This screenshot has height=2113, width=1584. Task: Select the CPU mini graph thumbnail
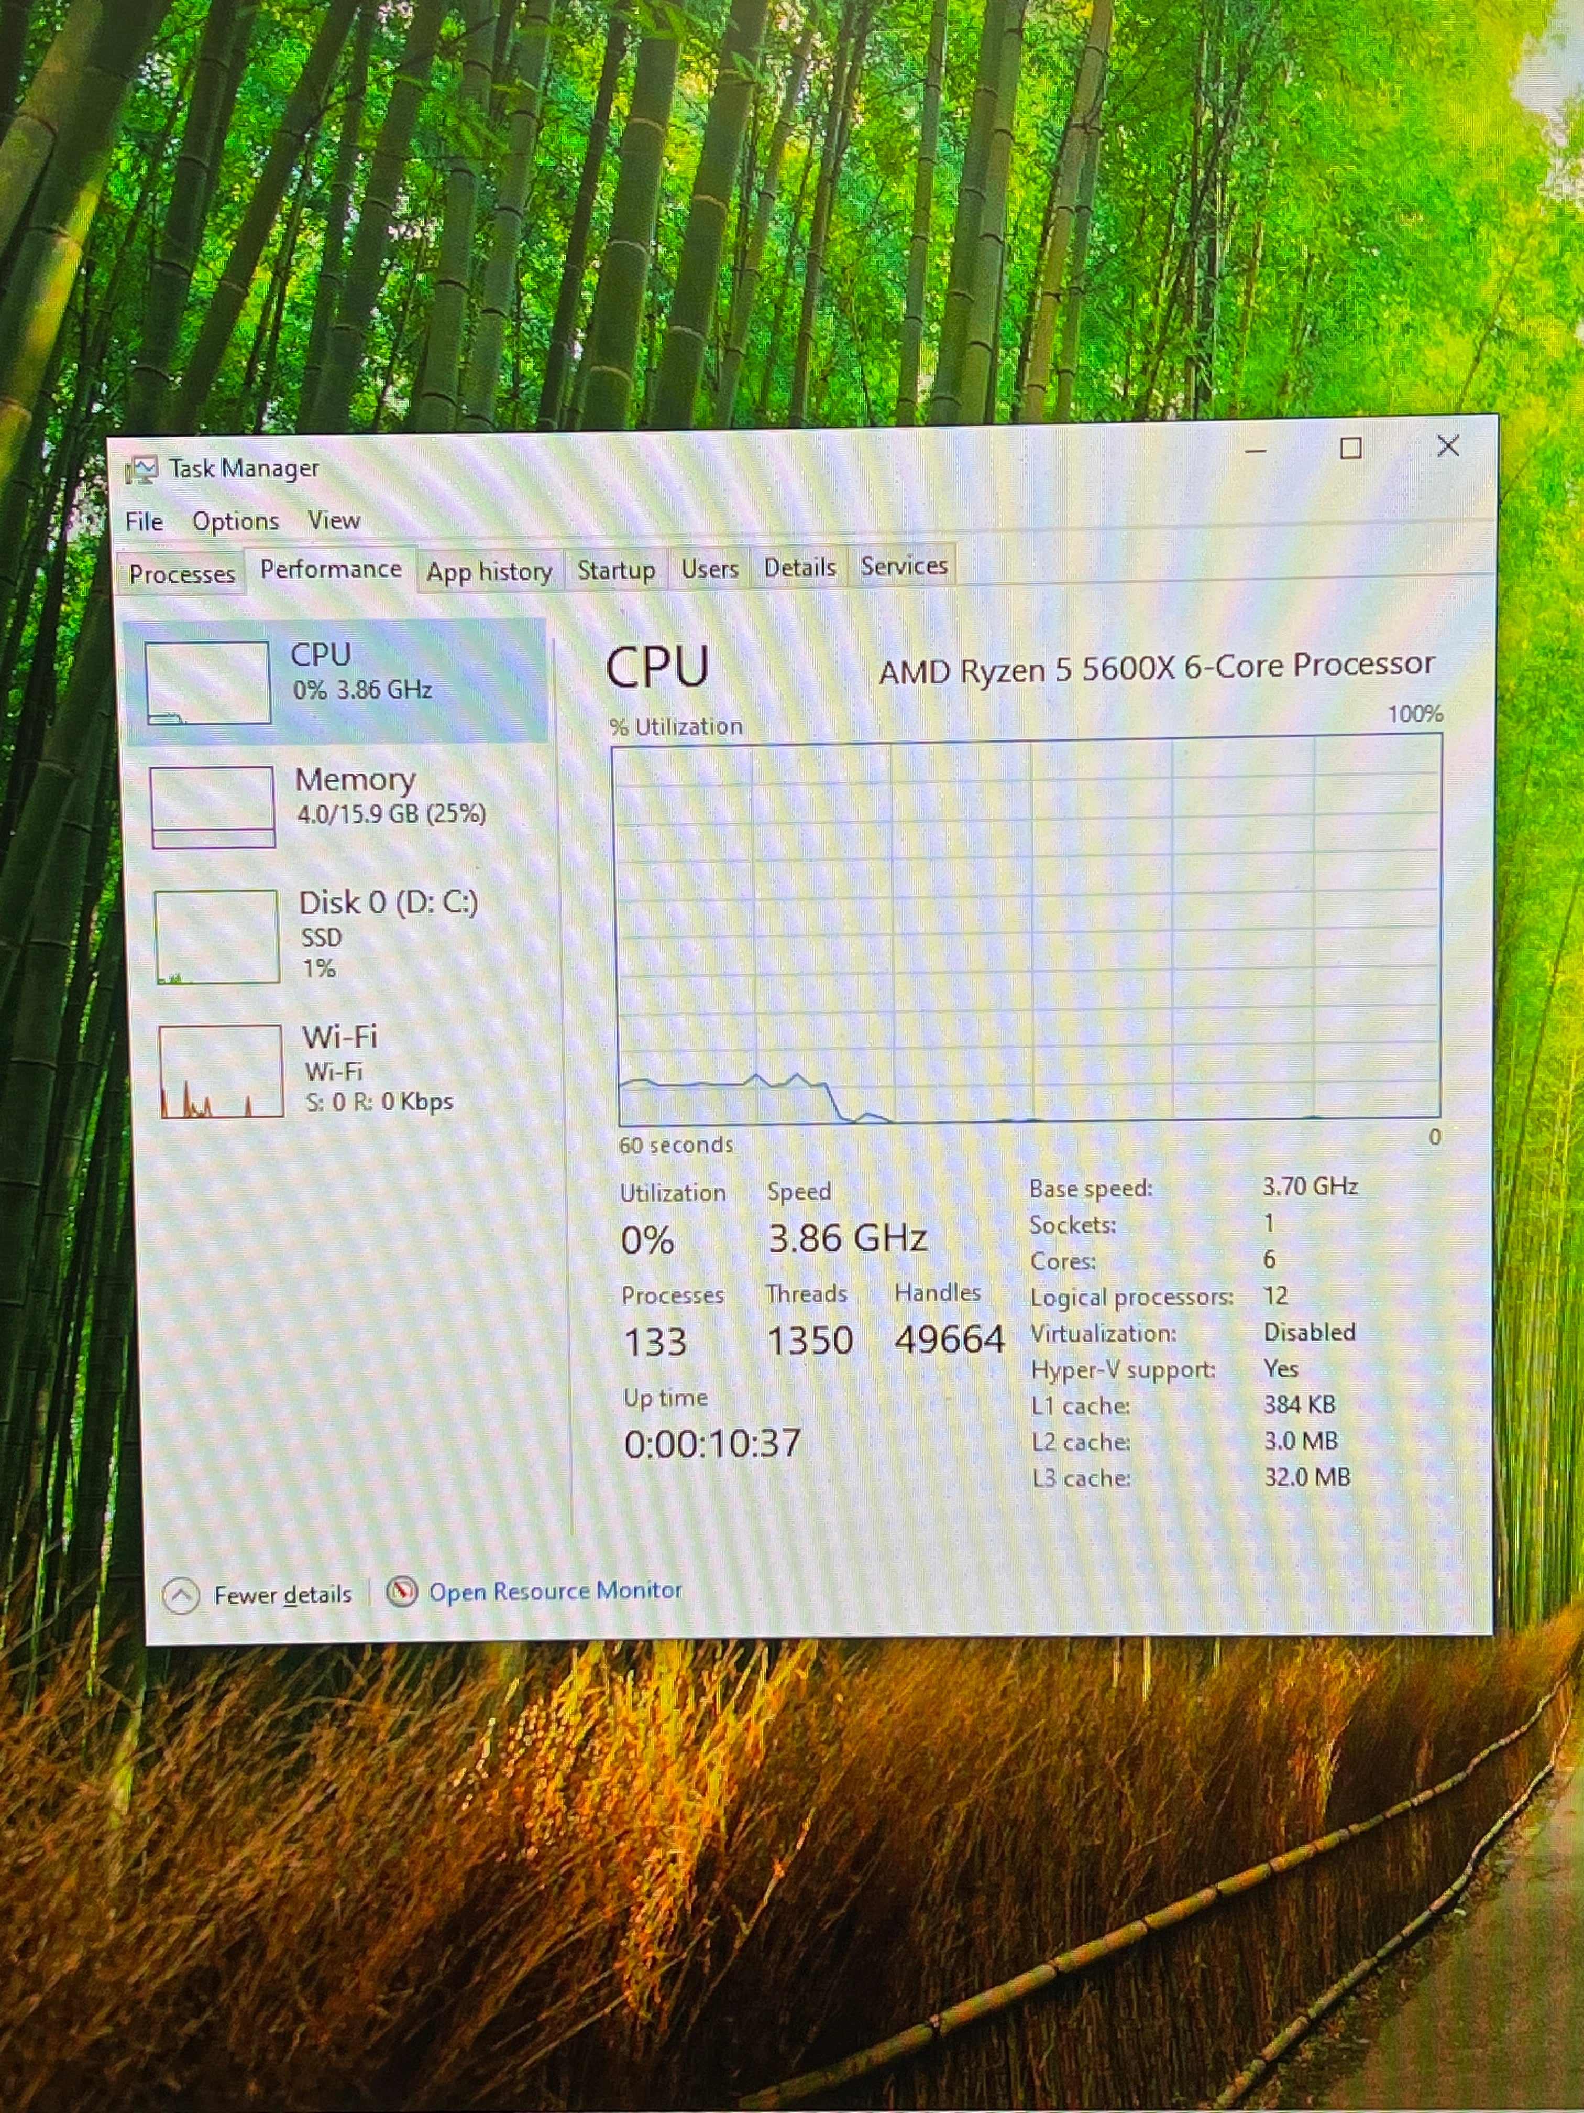point(207,682)
